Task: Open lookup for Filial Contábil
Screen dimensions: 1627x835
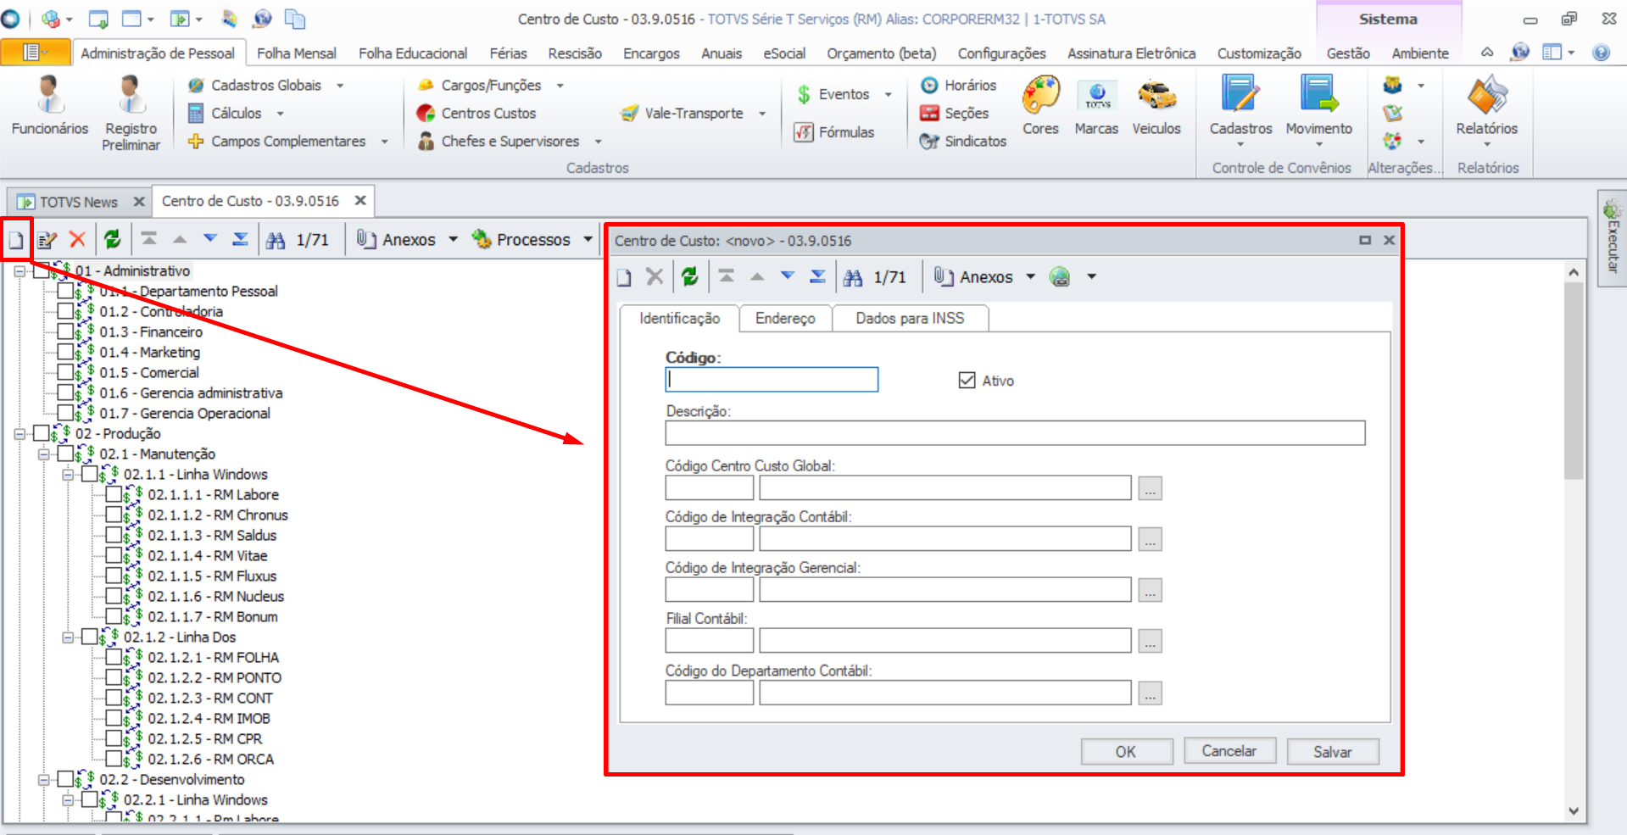Action: click(1150, 641)
